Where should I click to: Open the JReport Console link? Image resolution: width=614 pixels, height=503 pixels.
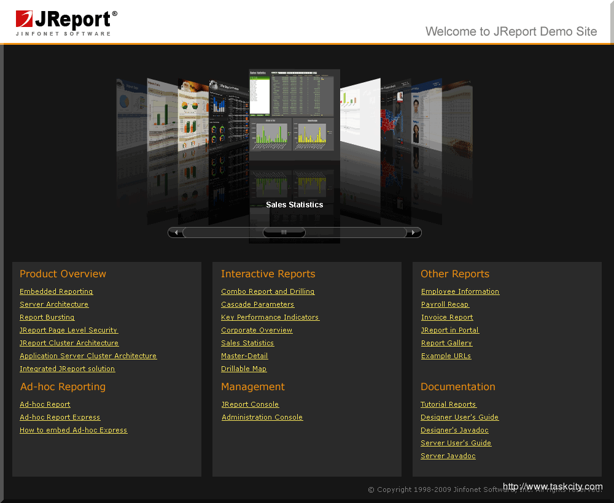pos(251,404)
